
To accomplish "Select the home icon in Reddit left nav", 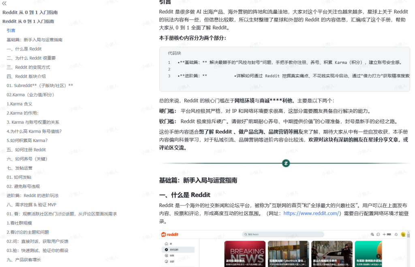I will (166, 244).
